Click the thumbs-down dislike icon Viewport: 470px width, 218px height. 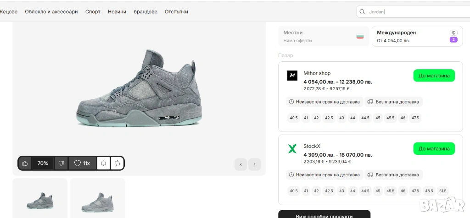pos(61,163)
